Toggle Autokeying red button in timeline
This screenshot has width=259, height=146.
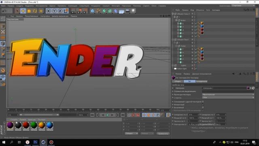coord(134,115)
